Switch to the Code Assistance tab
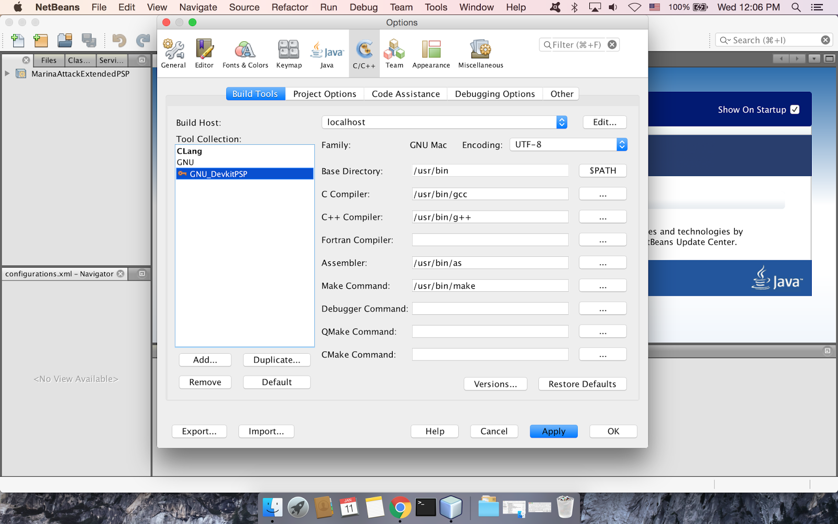838x524 pixels. click(406, 94)
